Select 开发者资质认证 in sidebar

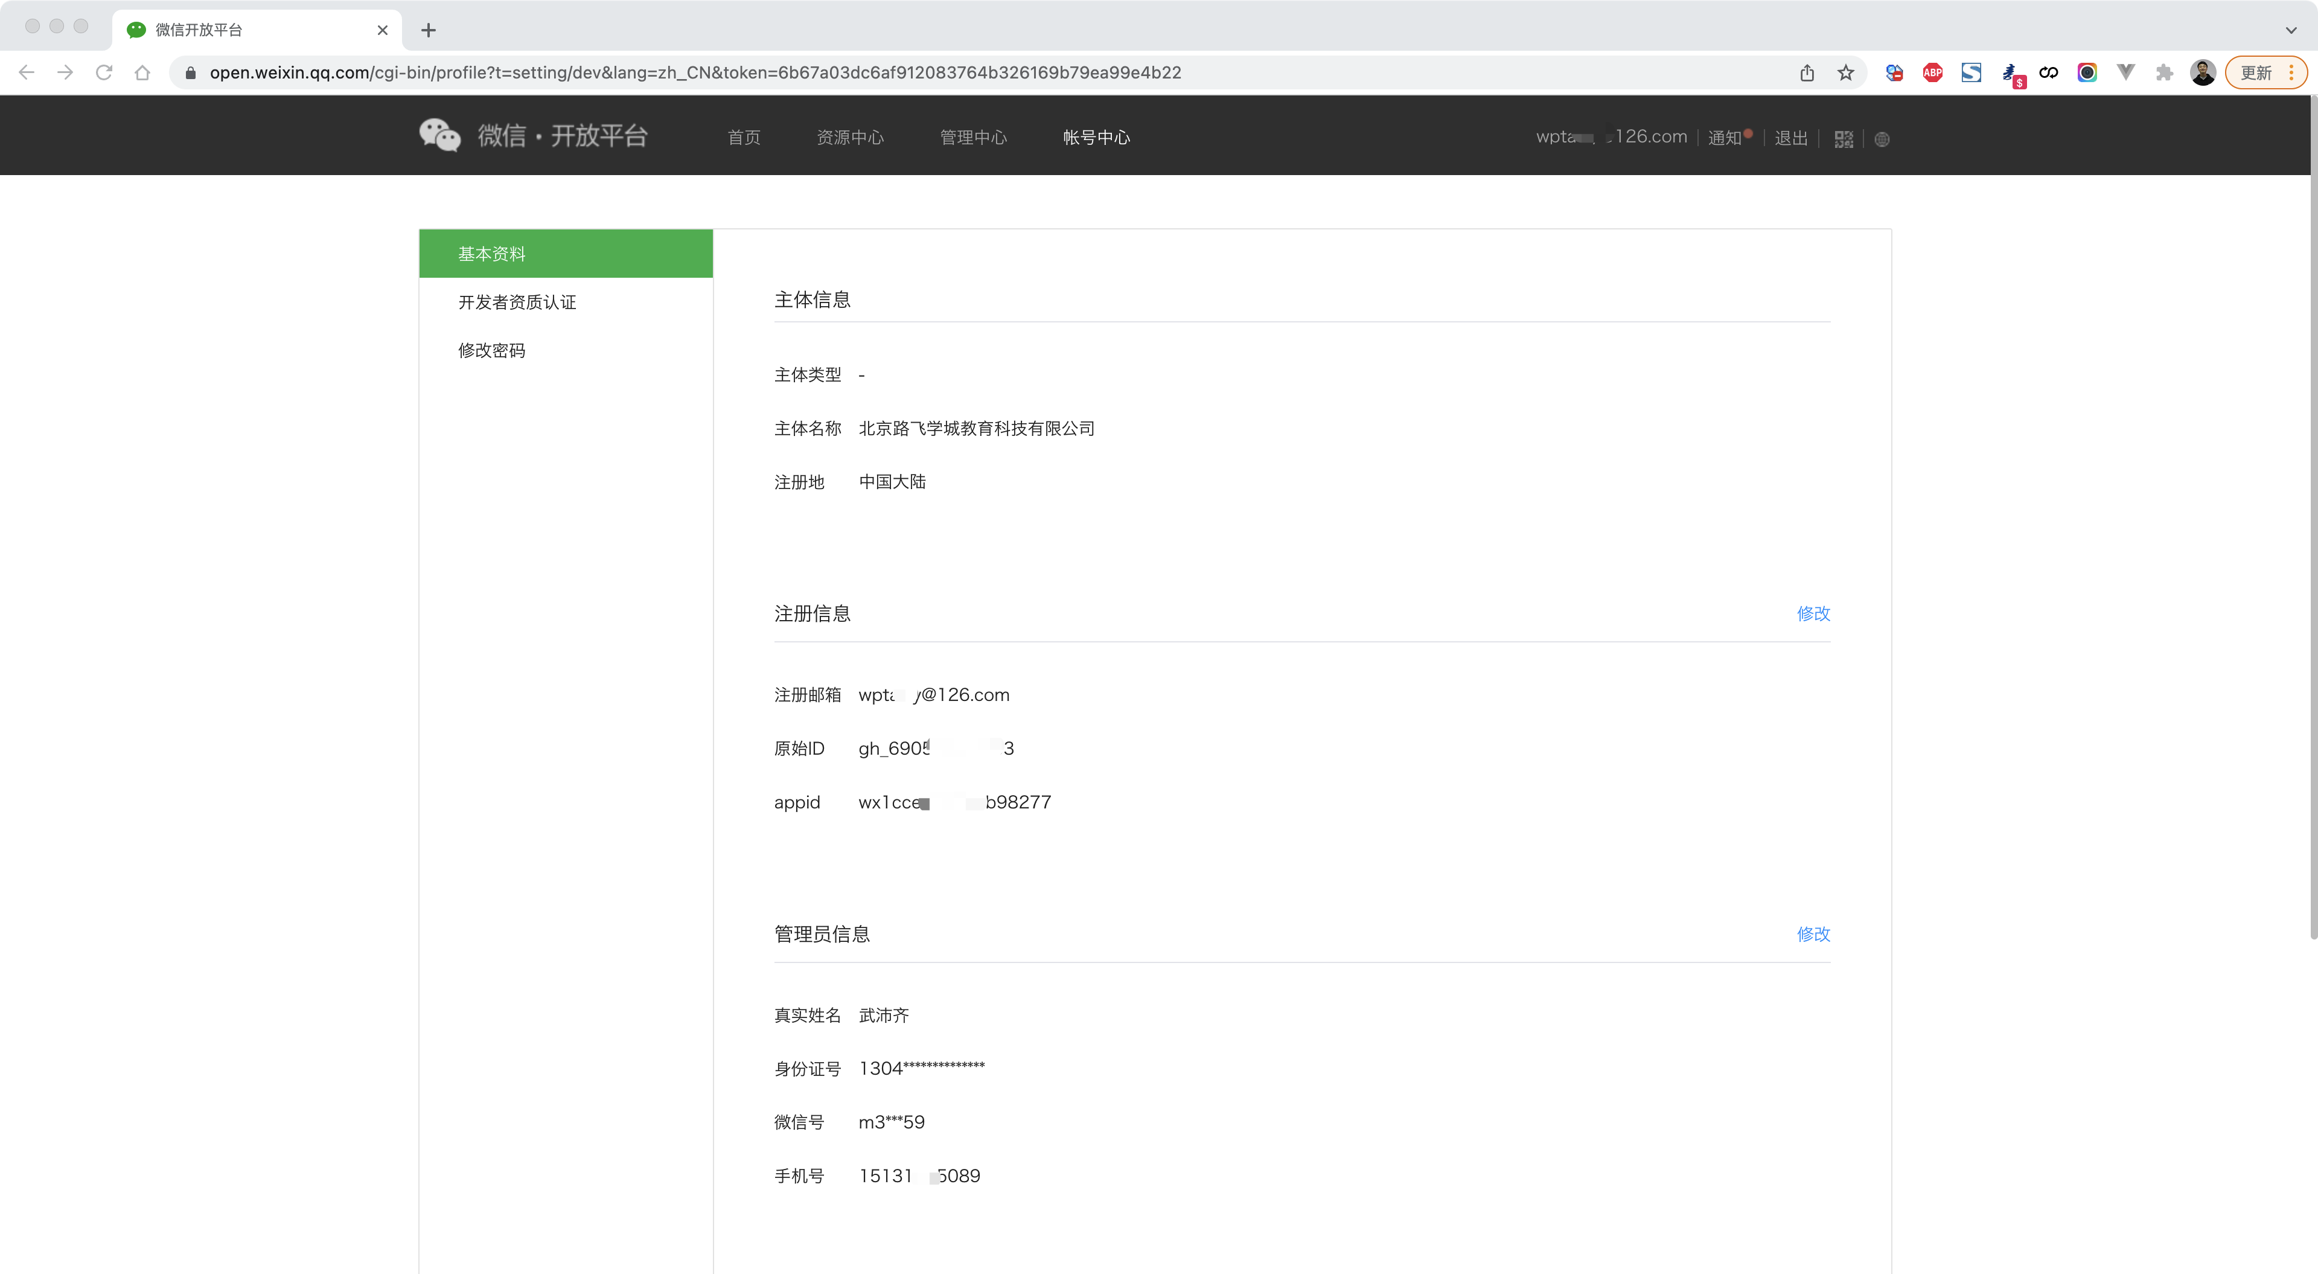point(517,302)
